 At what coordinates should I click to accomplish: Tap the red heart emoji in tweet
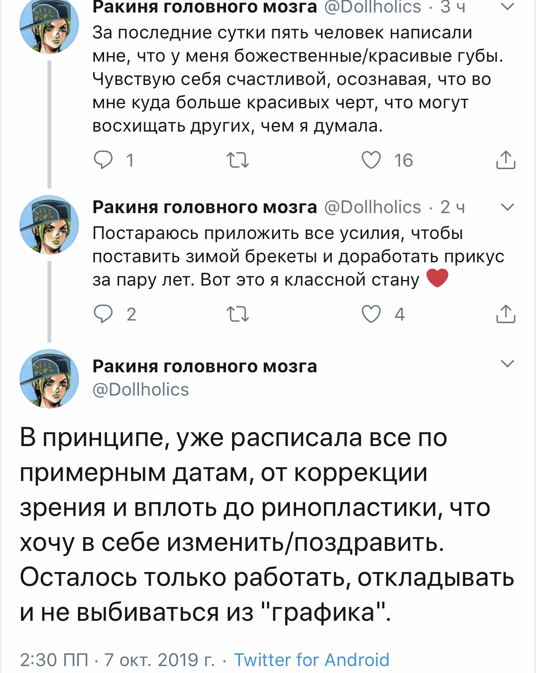438,278
